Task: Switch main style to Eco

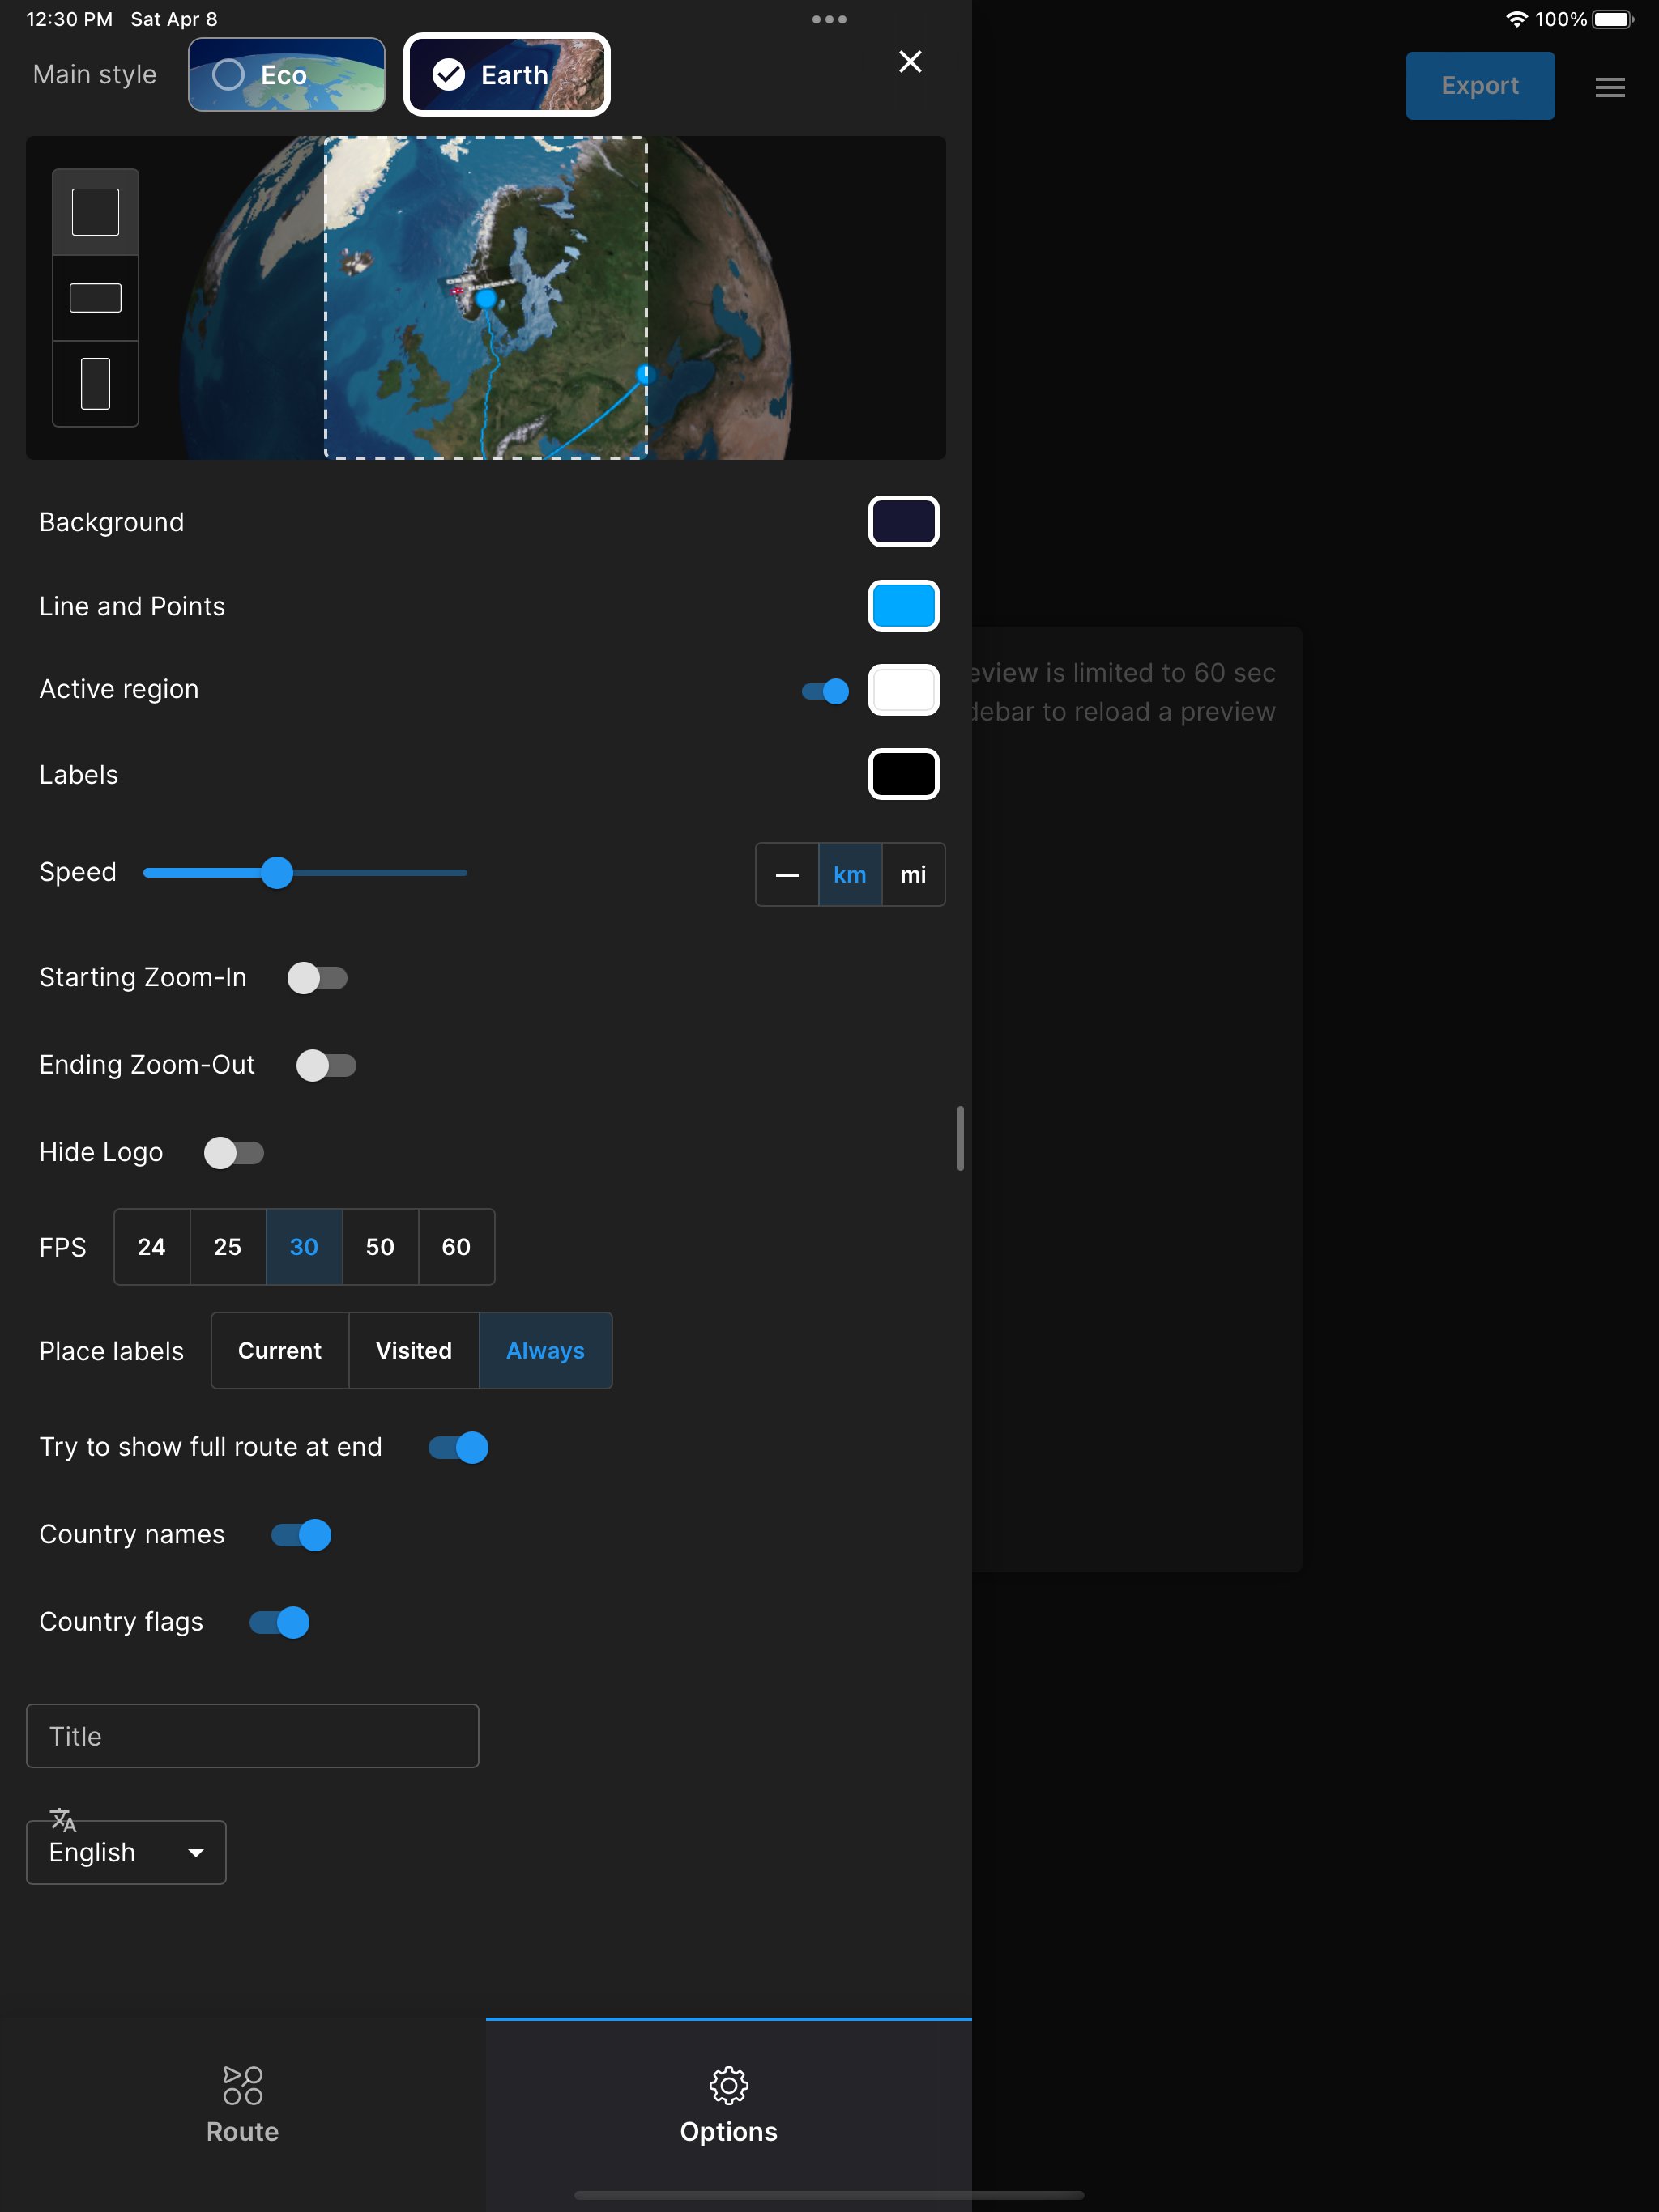Action: click(x=286, y=74)
